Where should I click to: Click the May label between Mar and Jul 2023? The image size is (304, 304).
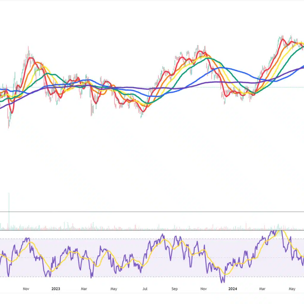pyautogui.click(x=114, y=289)
